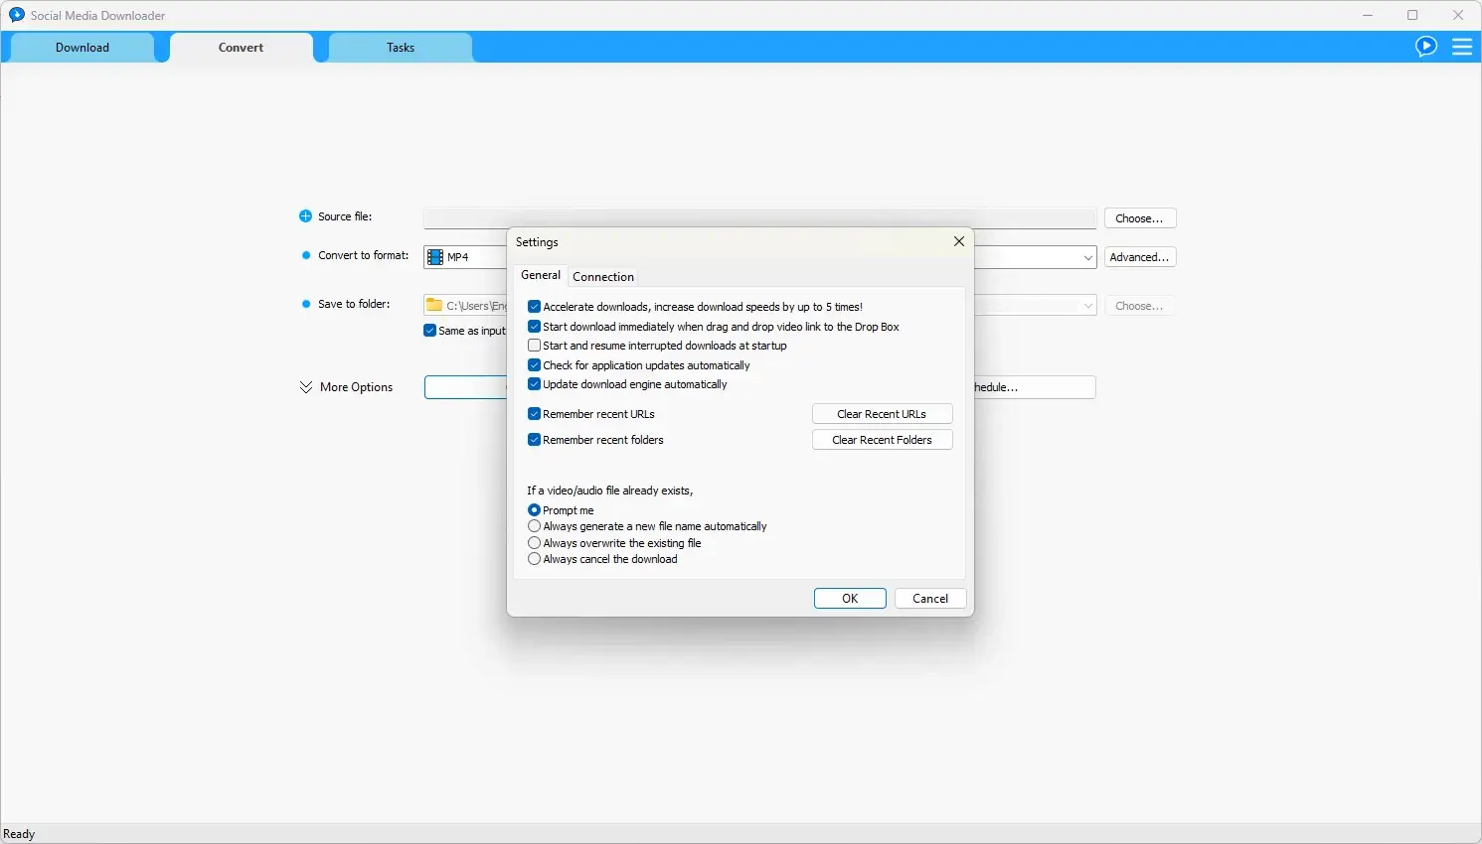The width and height of the screenshot is (1482, 844).
Task: Click the disabled Choose button for Save to folder
Action: pyautogui.click(x=1140, y=306)
